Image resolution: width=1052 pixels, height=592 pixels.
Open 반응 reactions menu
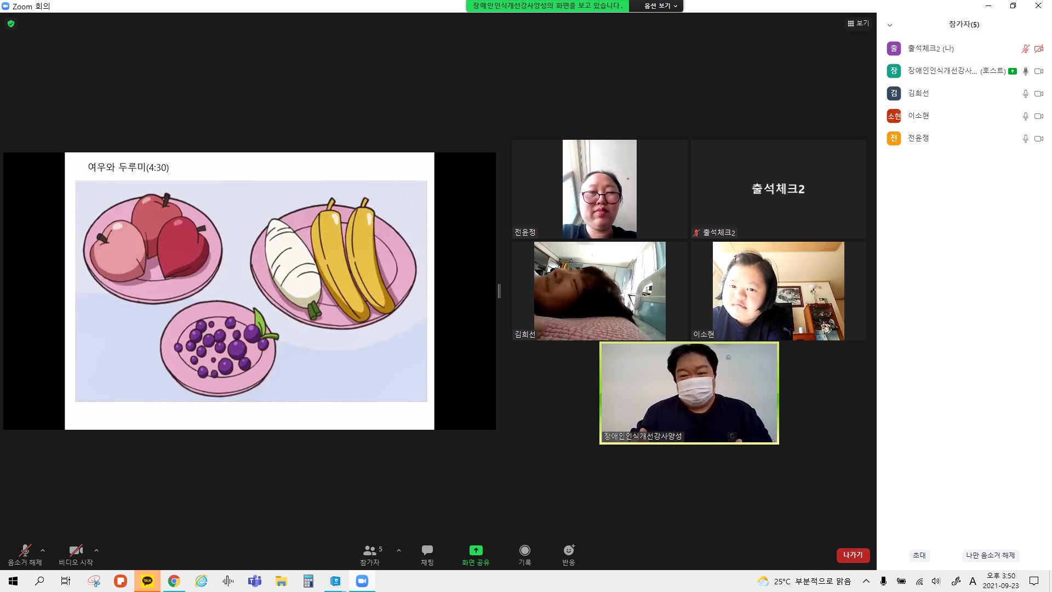coord(569,555)
